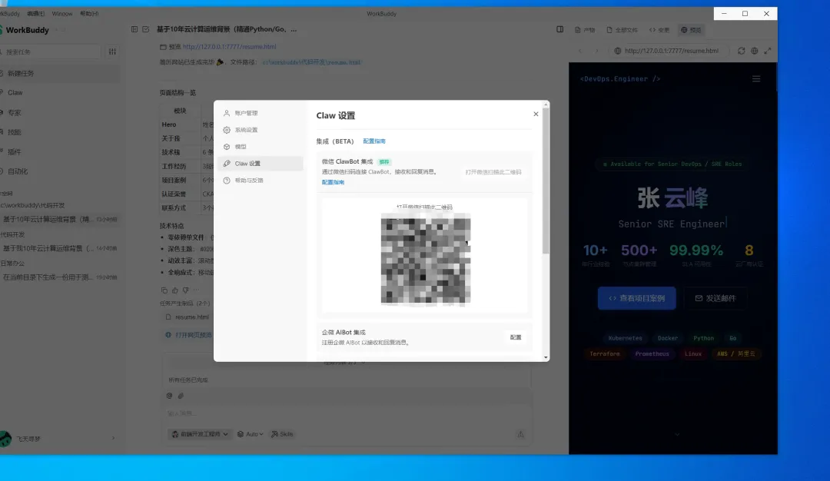Image resolution: width=830 pixels, height=481 pixels.
Task: Open the 配置指南 link under 微信 ClawBot 集成
Action: pos(333,182)
